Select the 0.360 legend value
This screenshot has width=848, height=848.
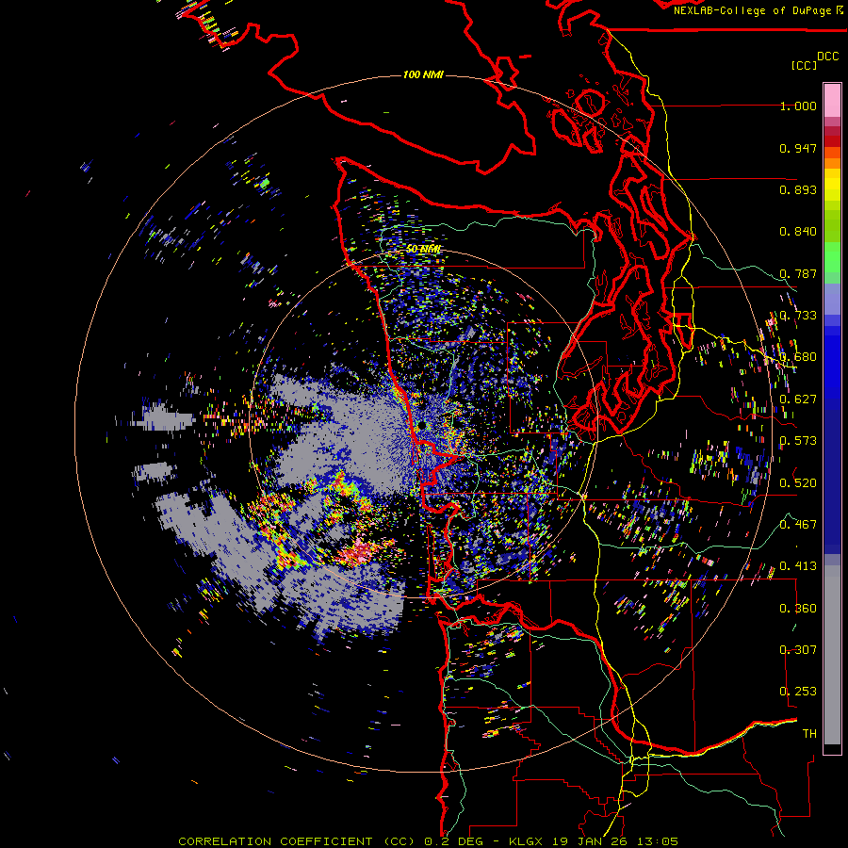pyautogui.click(x=798, y=608)
